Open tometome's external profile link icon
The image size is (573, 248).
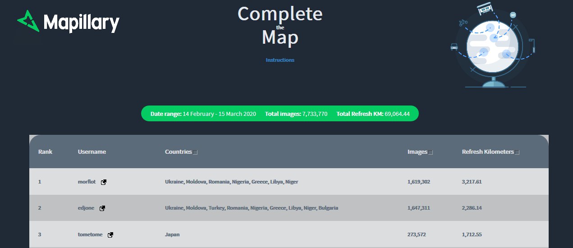(110, 235)
